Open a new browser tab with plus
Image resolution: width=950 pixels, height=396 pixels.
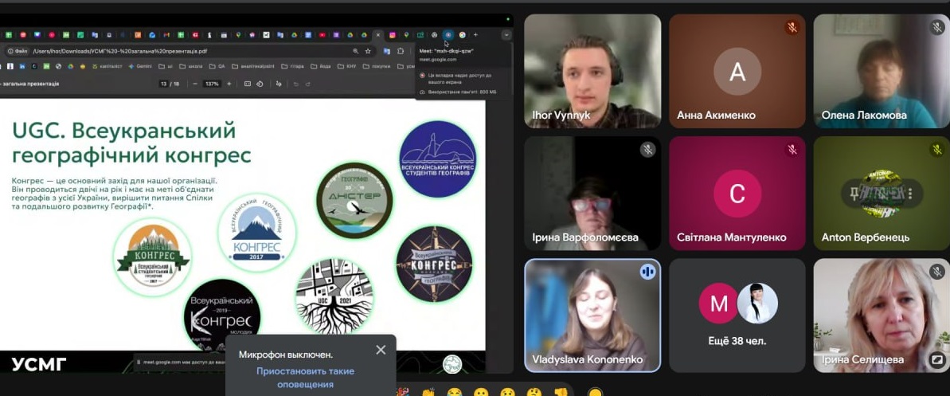point(475,35)
